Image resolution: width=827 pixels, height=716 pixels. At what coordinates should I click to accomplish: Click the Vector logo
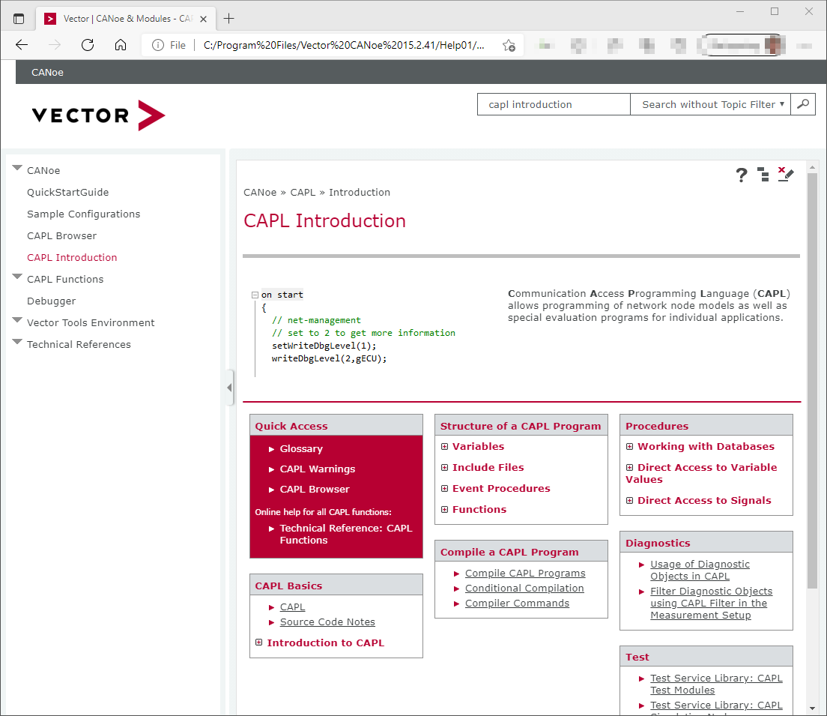click(98, 115)
